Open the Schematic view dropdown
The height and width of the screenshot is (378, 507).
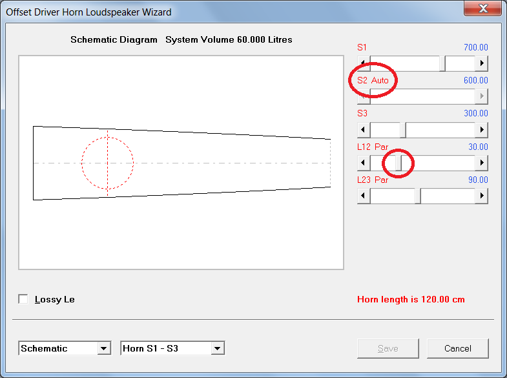[x=104, y=348]
